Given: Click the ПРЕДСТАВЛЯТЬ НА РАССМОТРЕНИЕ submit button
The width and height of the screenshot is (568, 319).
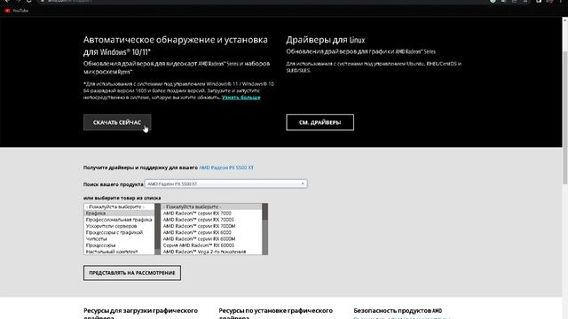Looking at the screenshot, I should tap(132, 273).
